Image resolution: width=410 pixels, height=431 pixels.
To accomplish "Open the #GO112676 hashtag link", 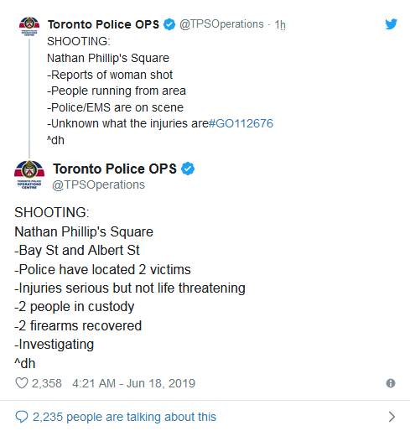I will click(x=241, y=123).
